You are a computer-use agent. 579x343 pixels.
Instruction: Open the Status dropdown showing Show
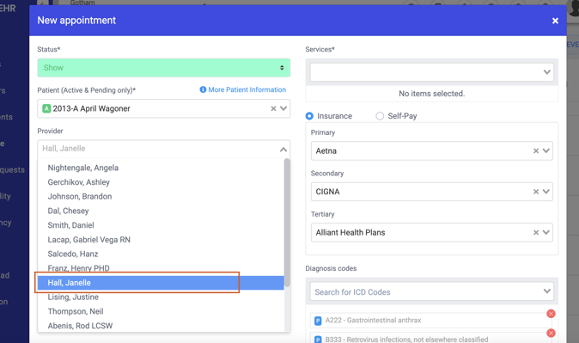pos(163,68)
